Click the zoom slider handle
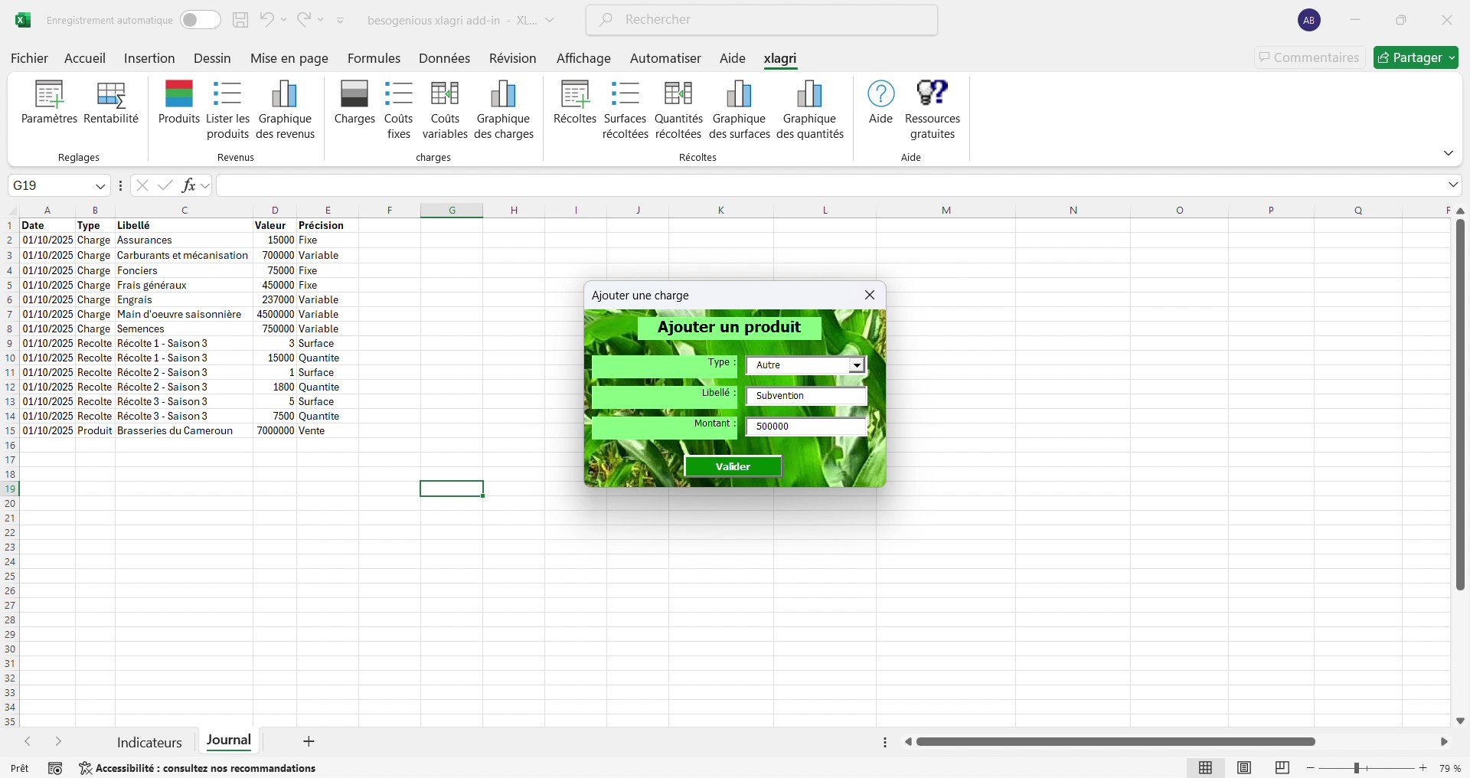The height and width of the screenshot is (778, 1470). tap(1356, 768)
